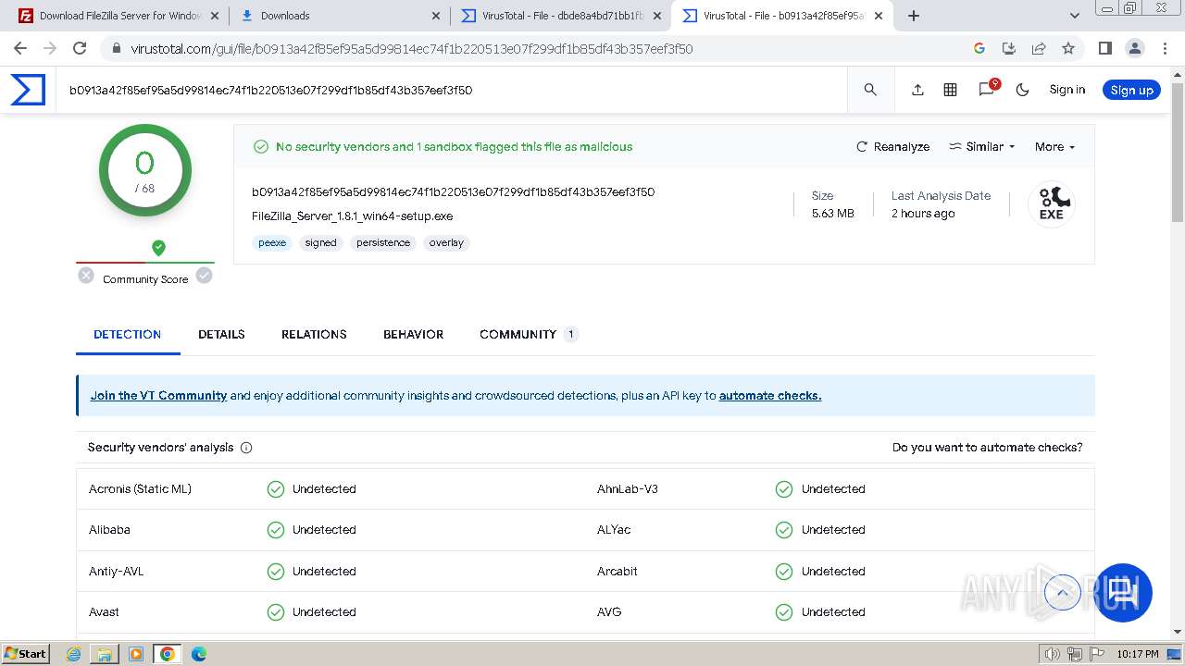Switch to the DETAILS tab
This screenshot has width=1185, height=666.
221,334
